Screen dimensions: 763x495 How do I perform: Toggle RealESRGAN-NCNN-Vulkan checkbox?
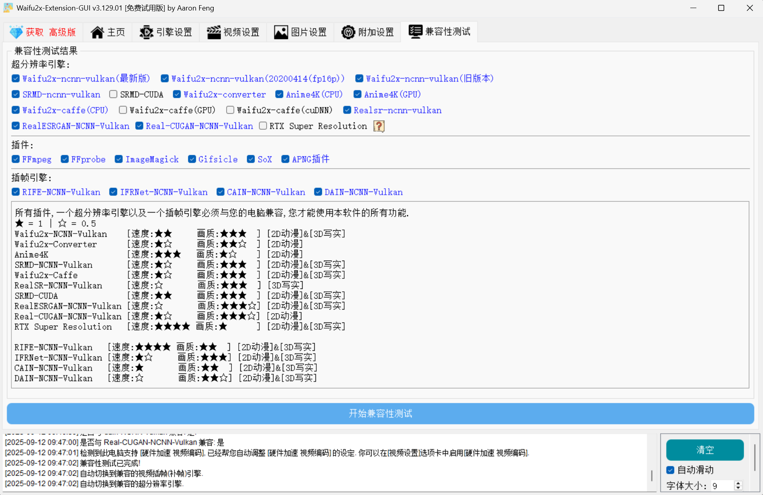click(16, 126)
